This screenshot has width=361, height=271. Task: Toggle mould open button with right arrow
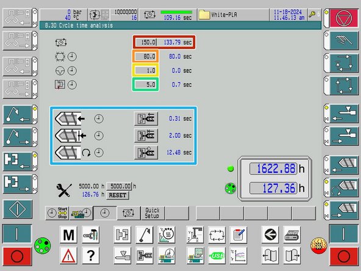(18, 184)
